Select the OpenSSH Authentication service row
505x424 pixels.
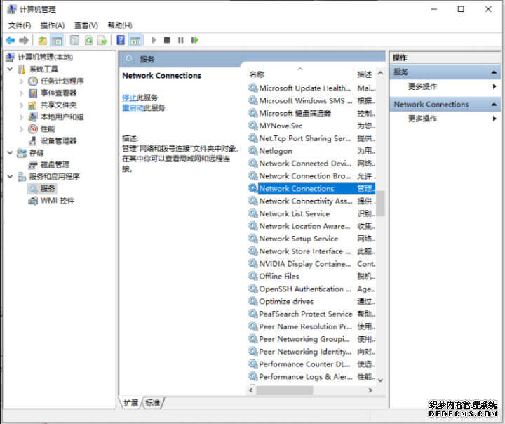tap(311, 289)
